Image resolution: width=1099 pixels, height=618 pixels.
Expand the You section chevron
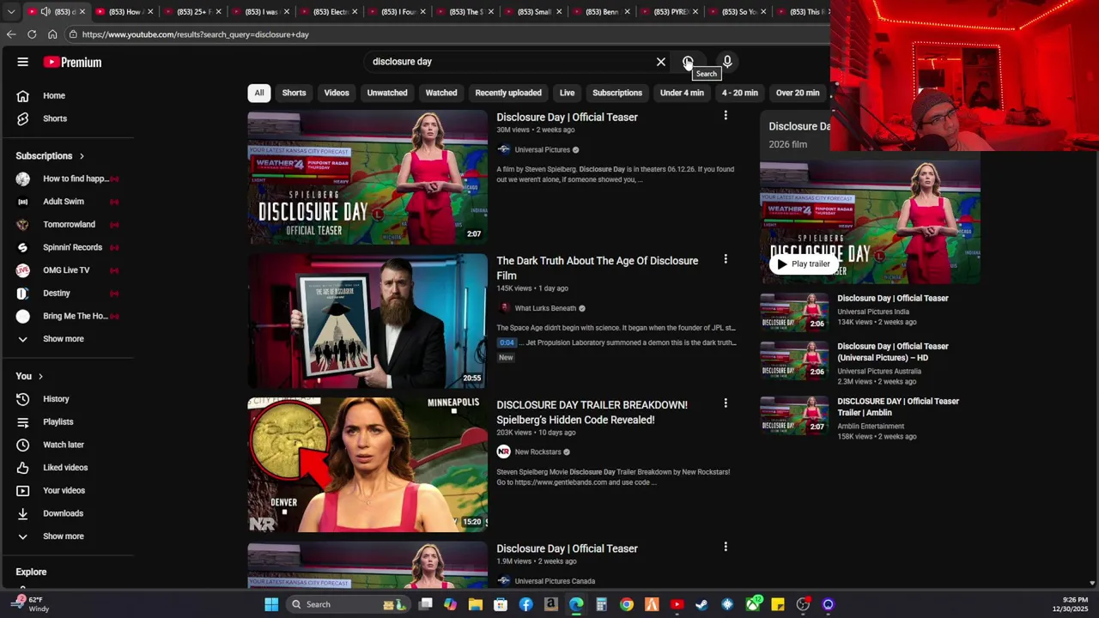coord(39,376)
